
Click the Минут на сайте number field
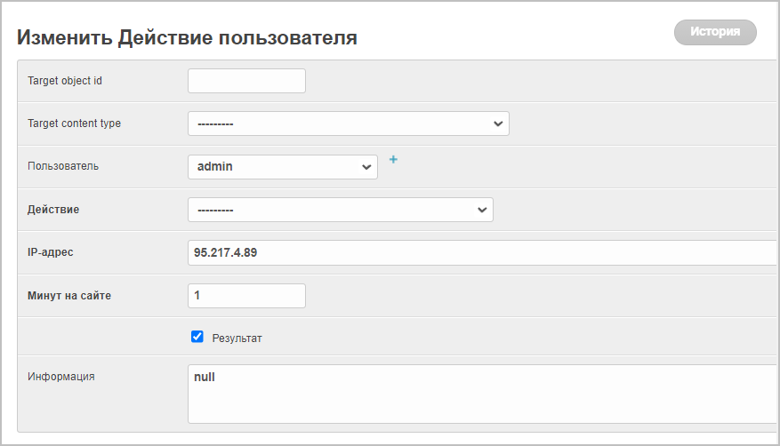pos(246,296)
